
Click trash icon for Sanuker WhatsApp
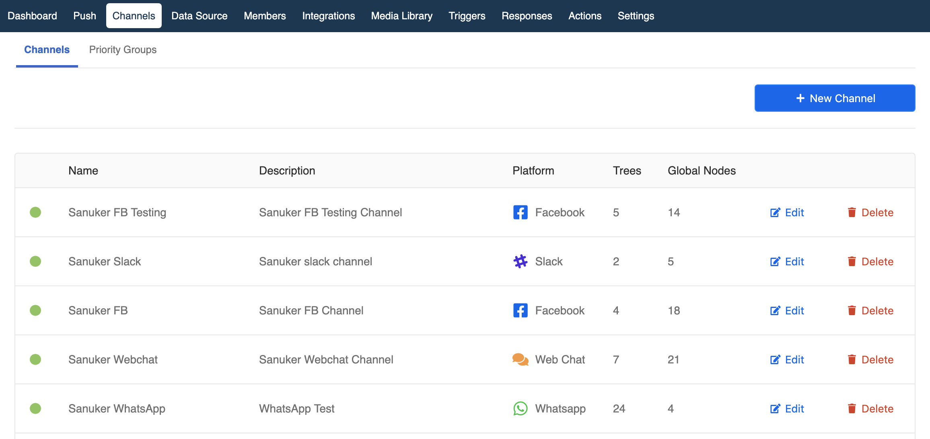click(x=852, y=408)
